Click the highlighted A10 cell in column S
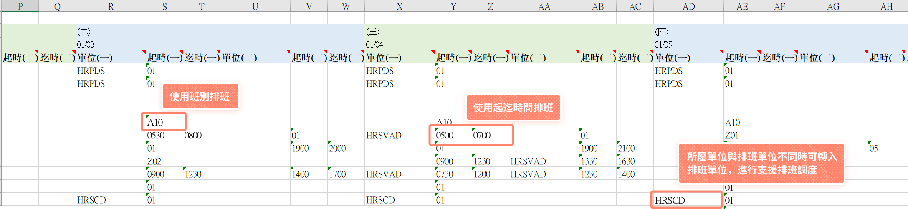Image resolution: width=908 pixels, height=209 pixels. (164, 122)
